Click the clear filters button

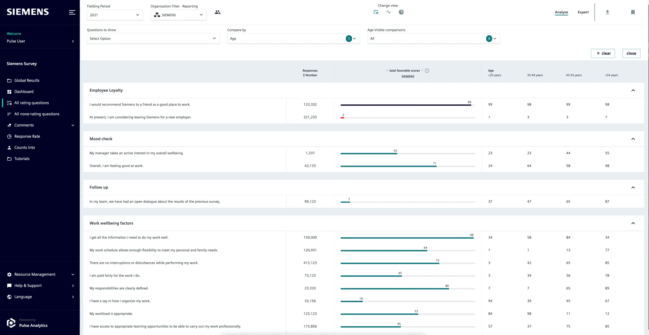(603, 53)
